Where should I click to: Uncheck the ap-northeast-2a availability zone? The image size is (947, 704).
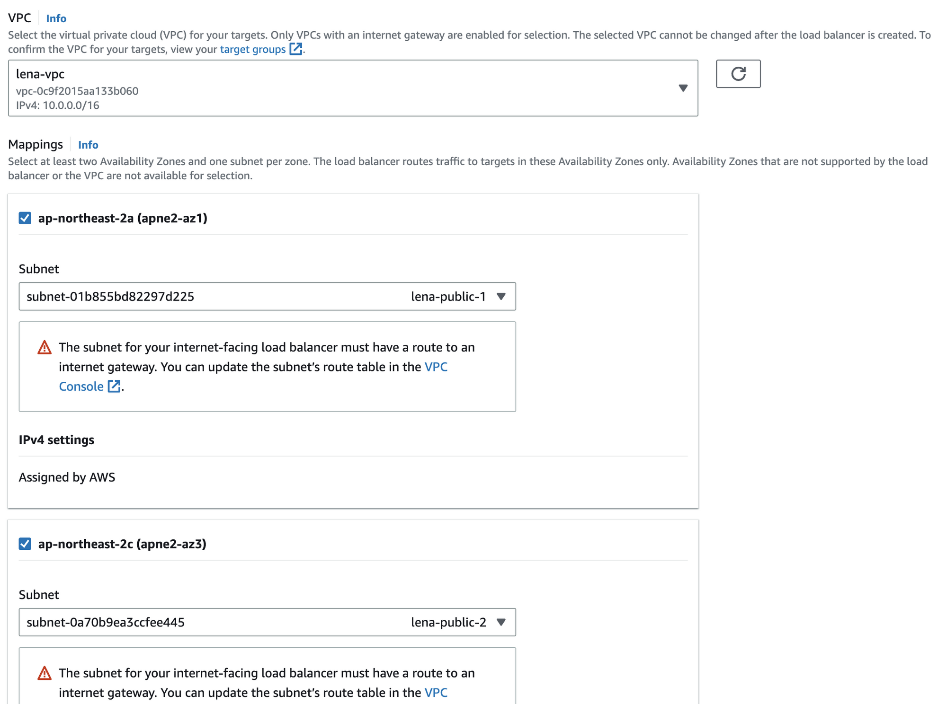25,218
